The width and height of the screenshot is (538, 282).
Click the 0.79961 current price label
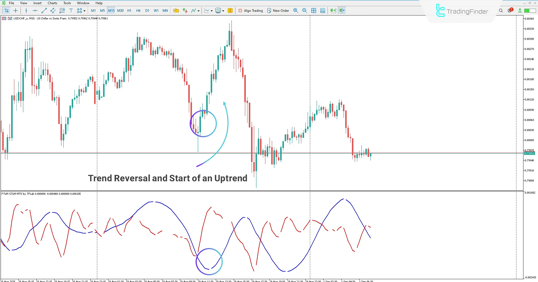pyautogui.click(x=529, y=153)
